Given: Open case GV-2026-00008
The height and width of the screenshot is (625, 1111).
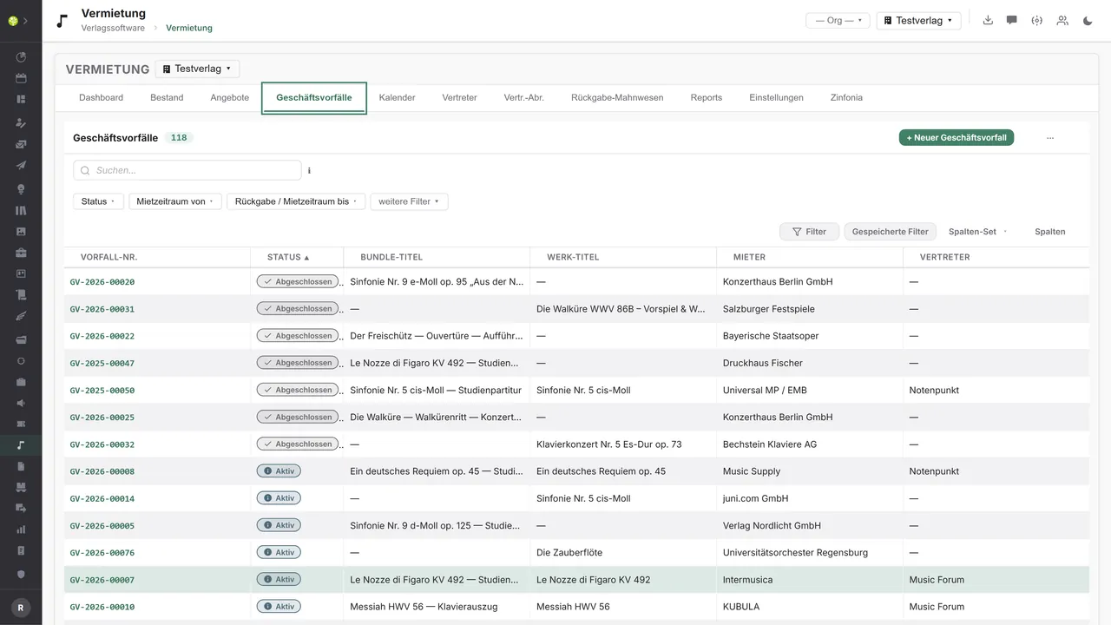Looking at the screenshot, I should (102, 471).
